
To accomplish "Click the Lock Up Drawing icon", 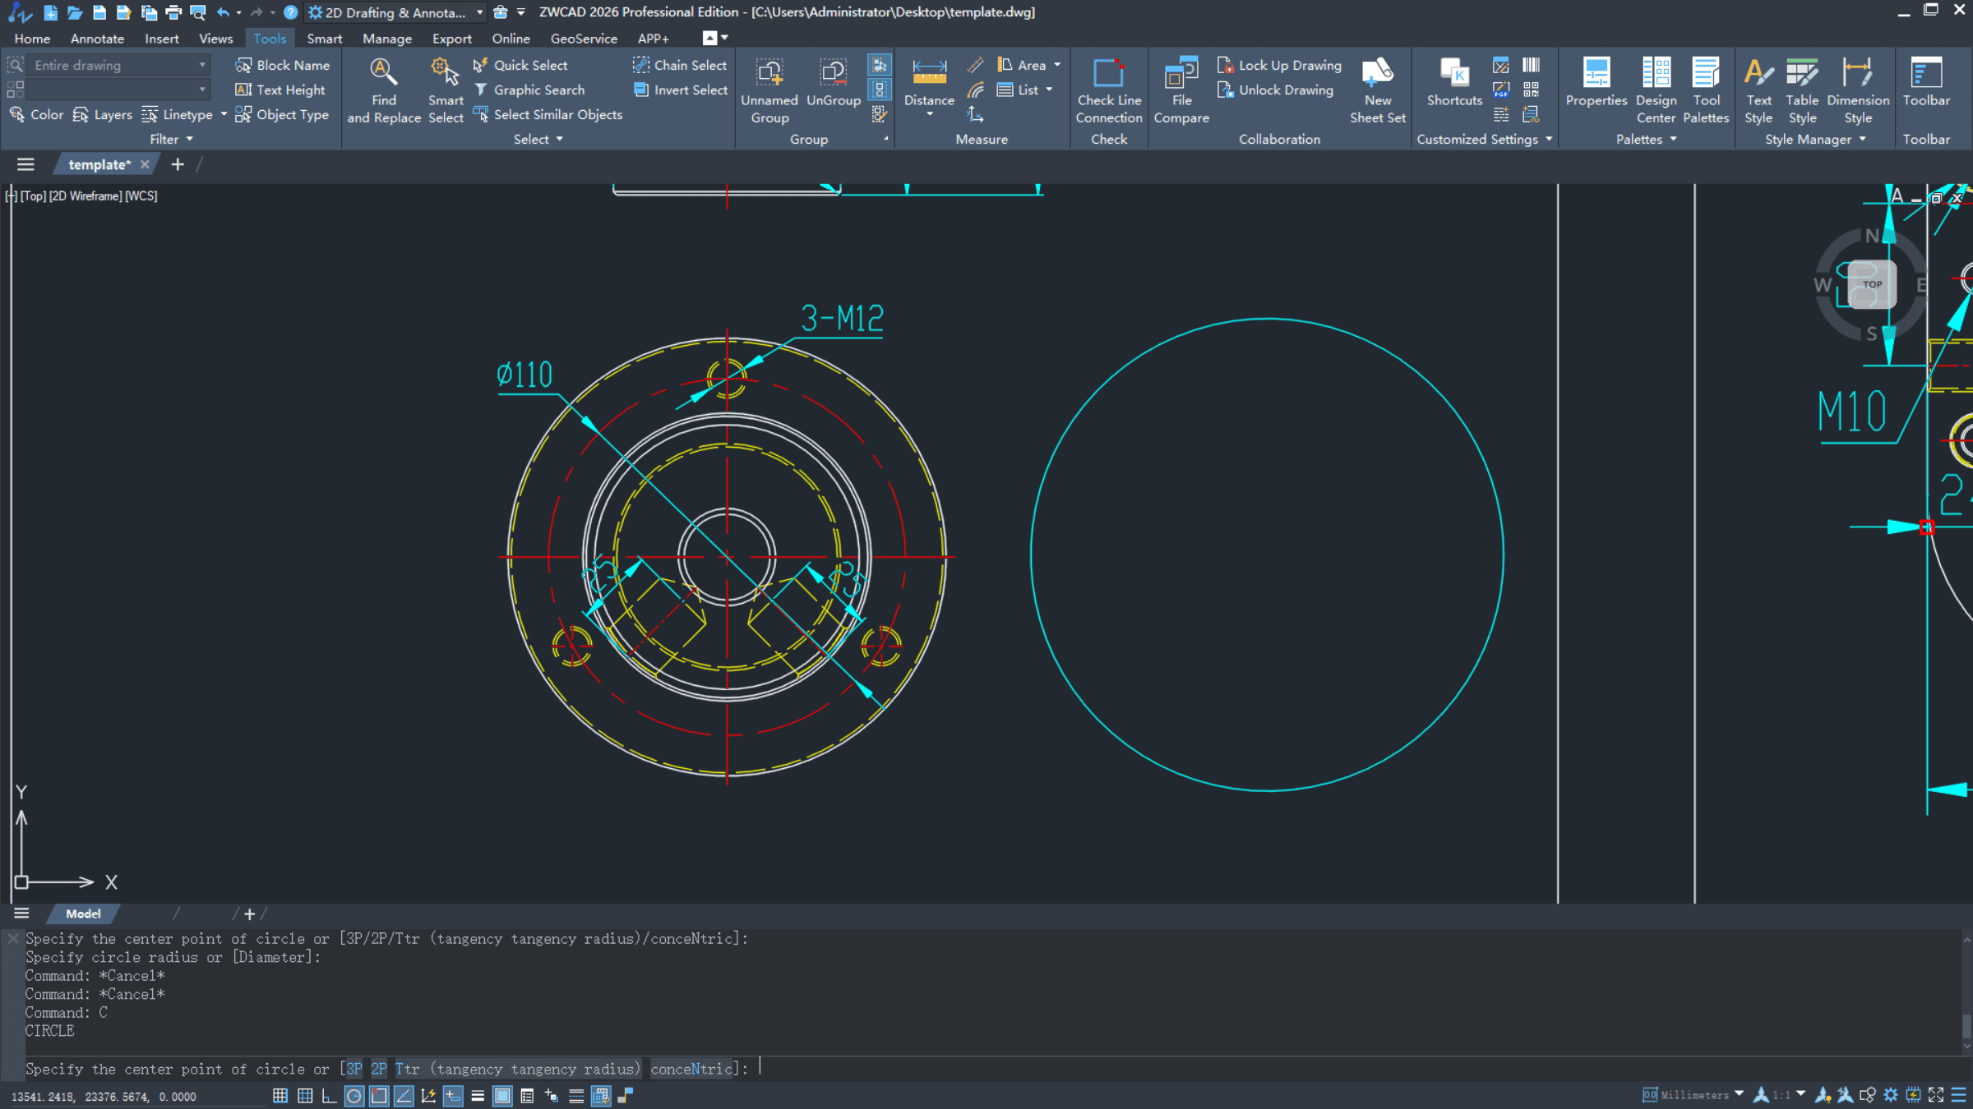I will (1226, 65).
